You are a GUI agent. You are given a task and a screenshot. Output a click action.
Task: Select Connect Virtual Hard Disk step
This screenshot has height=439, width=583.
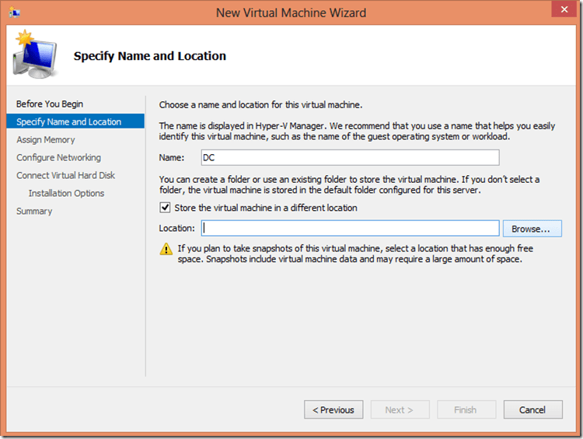tap(65, 176)
